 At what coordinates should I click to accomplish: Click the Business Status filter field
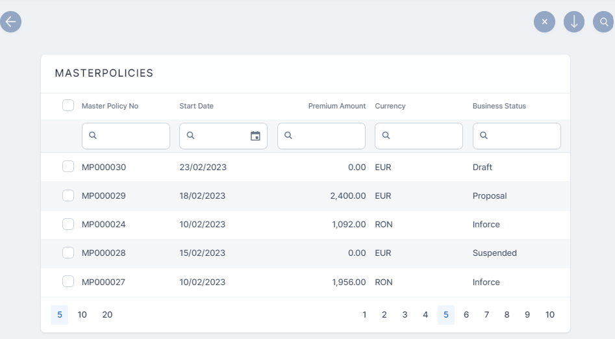pyautogui.click(x=522, y=136)
